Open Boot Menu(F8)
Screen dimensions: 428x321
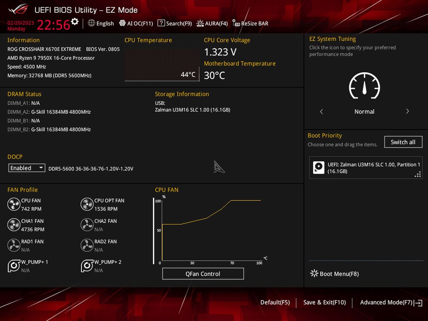point(335,274)
